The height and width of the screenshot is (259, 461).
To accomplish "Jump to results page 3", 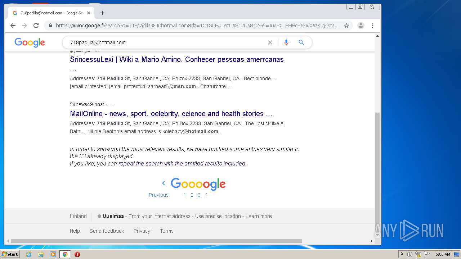I will pyautogui.click(x=199, y=195).
